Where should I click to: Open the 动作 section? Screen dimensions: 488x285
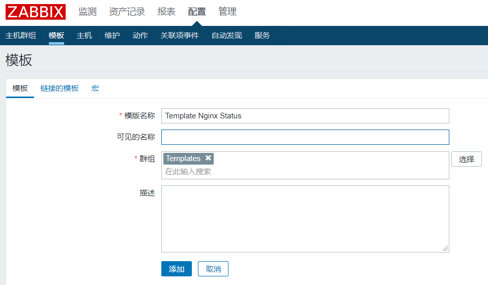click(x=140, y=36)
